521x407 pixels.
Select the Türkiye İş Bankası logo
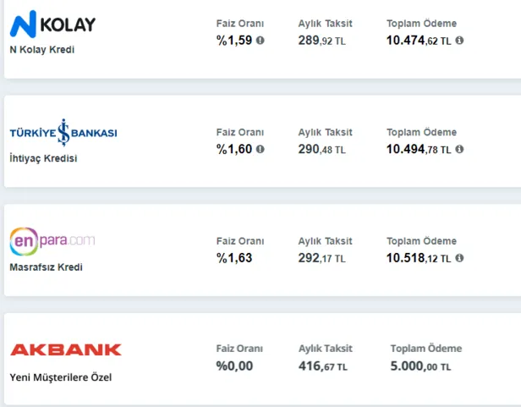(x=63, y=133)
